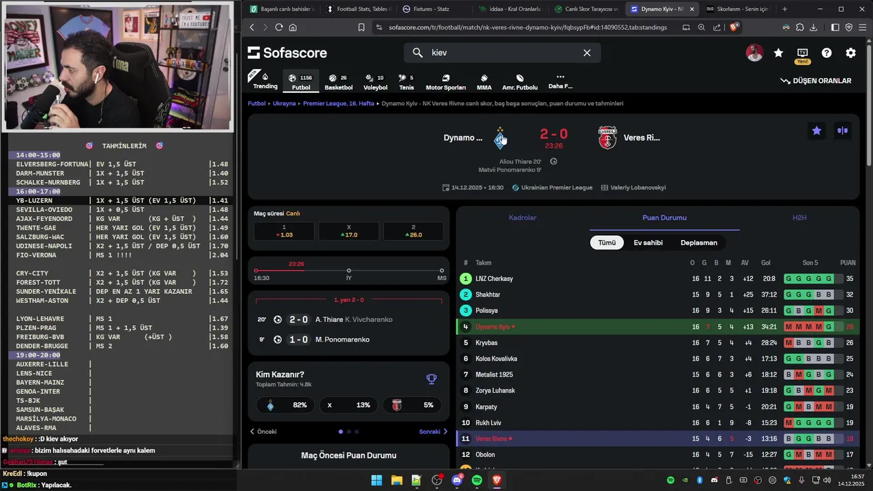Viewport: 873px width, 491px height.
Task: Click the Veres Rivne crest in match header
Action: (607, 138)
